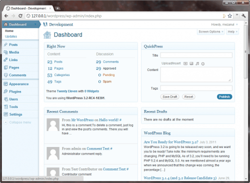Open the Media menu
Viewport: 250px width, 183px height.
click(x=14, y=52)
